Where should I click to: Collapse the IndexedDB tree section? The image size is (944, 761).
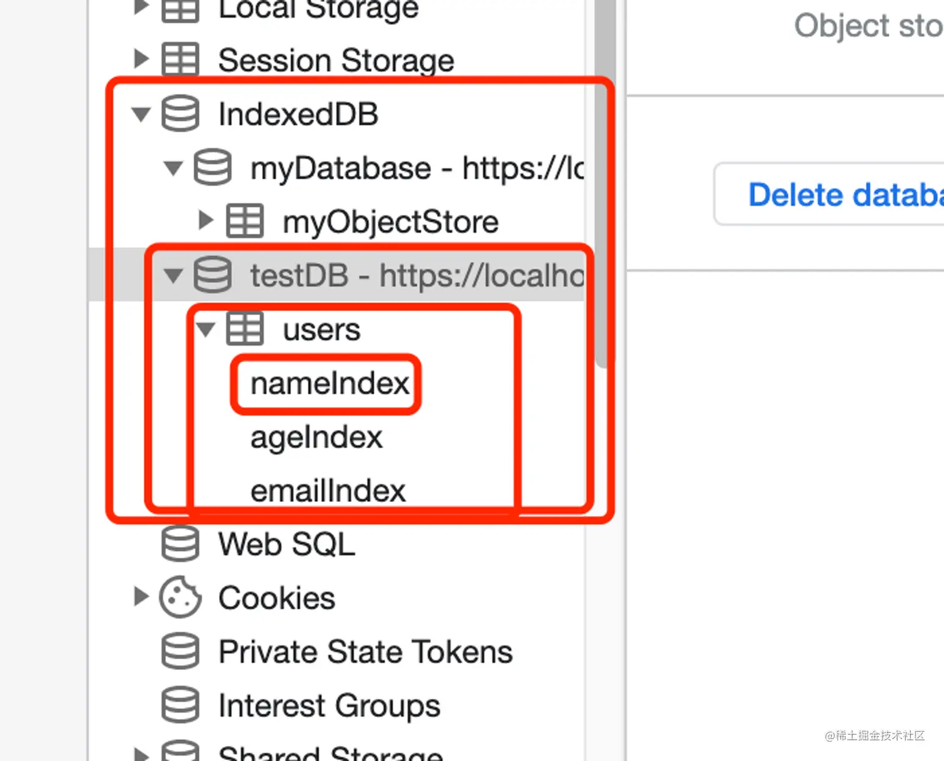pyautogui.click(x=141, y=114)
